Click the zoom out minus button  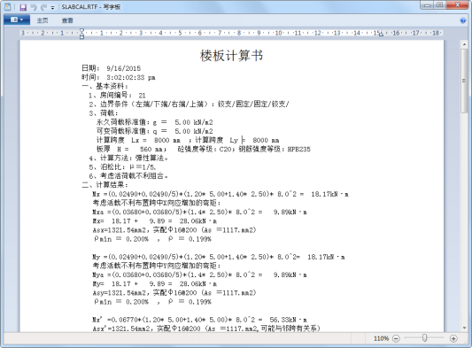[x=396, y=338]
